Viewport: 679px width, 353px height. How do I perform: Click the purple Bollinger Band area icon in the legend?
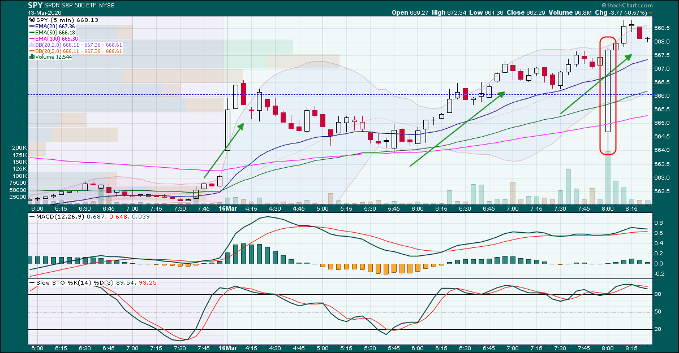31,45
